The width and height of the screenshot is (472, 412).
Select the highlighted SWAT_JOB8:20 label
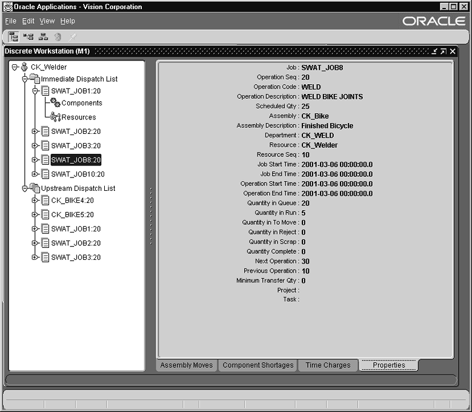(76, 160)
